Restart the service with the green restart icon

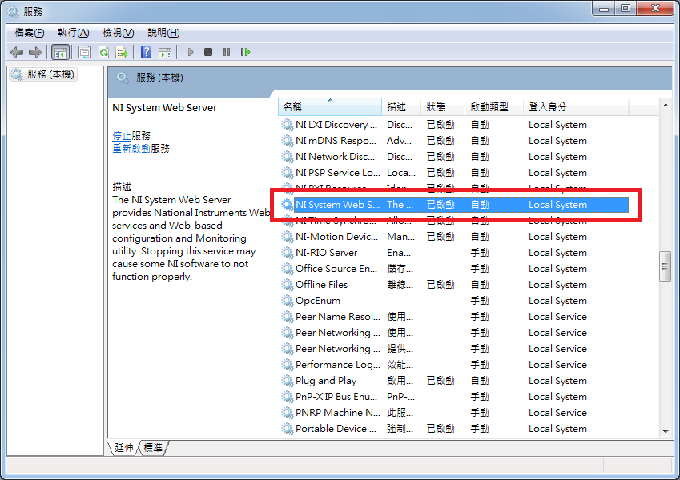point(245,53)
